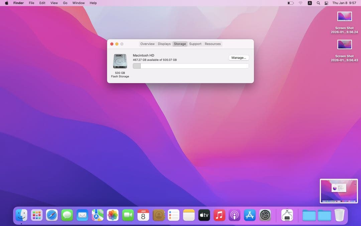361x226 pixels.
Task: Open the App Store
Action: (250, 215)
